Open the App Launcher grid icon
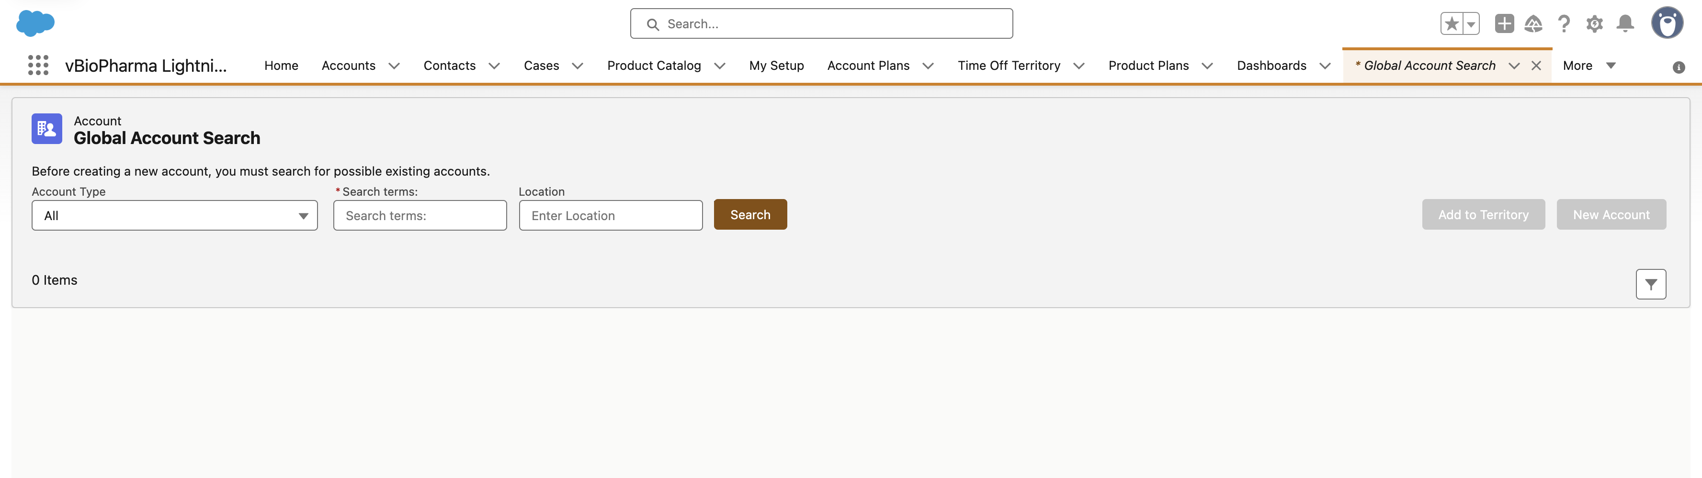The width and height of the screenshot is (1702, 478). coord(38,66)
